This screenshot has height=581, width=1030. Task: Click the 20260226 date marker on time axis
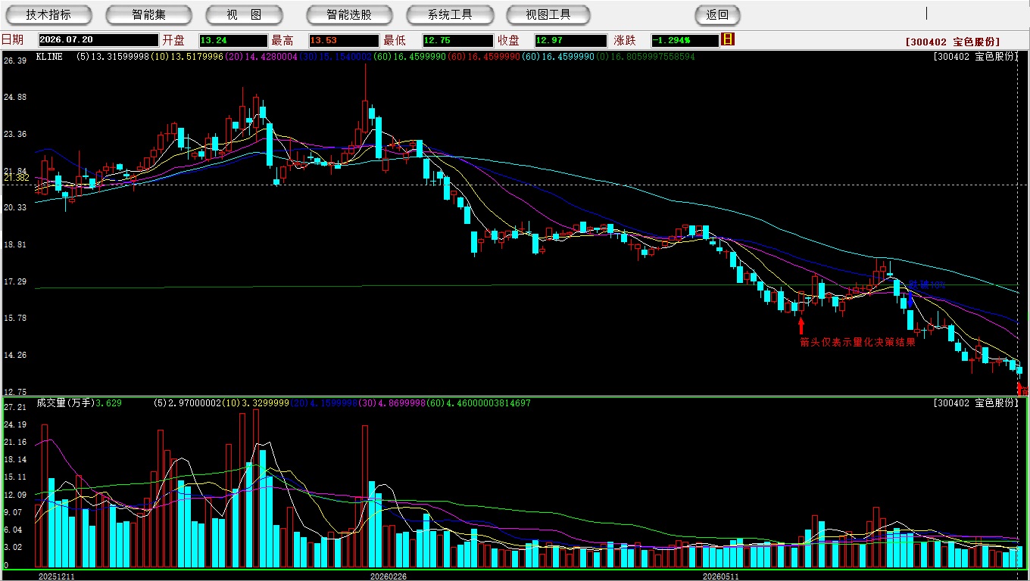pyautogui.click(x=388, y=576)
